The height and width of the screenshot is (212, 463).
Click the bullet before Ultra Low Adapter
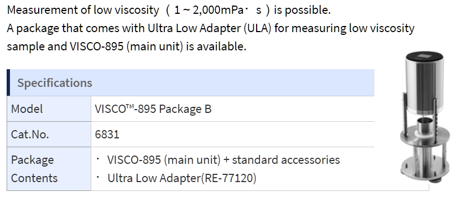click(x=98, y=178)
